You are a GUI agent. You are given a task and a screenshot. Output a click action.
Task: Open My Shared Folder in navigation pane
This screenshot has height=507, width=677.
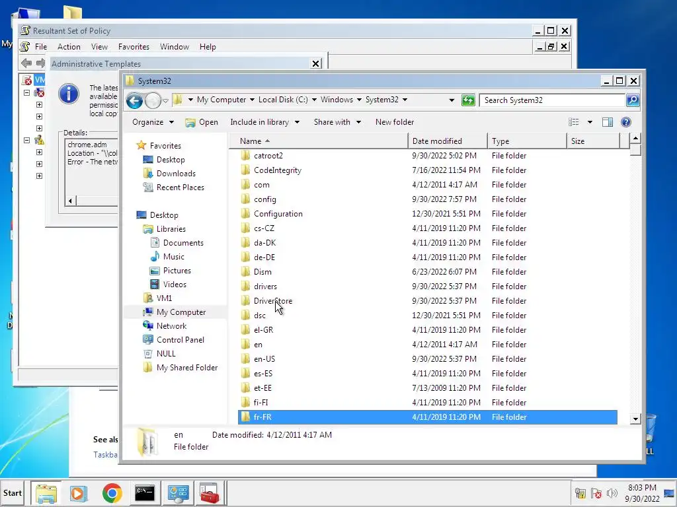[187, 367]
